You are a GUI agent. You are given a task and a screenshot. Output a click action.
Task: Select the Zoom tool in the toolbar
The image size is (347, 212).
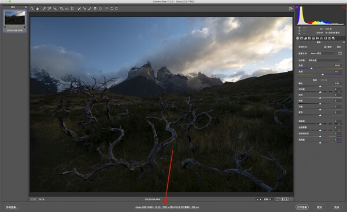(32, 9)
